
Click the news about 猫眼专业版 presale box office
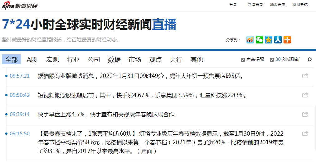click(140, 76)
